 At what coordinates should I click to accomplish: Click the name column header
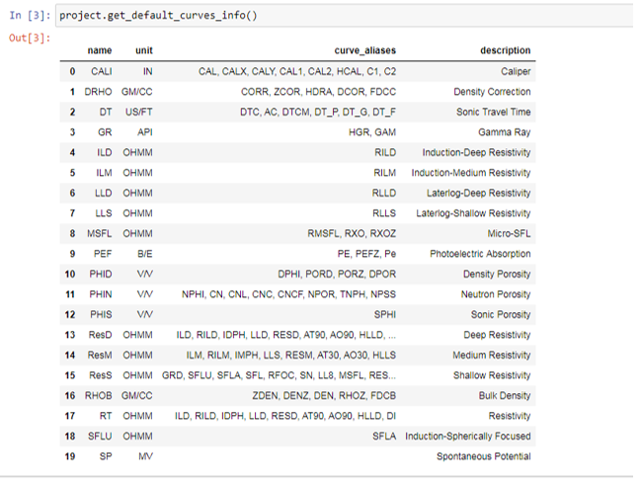[x=100, y=50]
